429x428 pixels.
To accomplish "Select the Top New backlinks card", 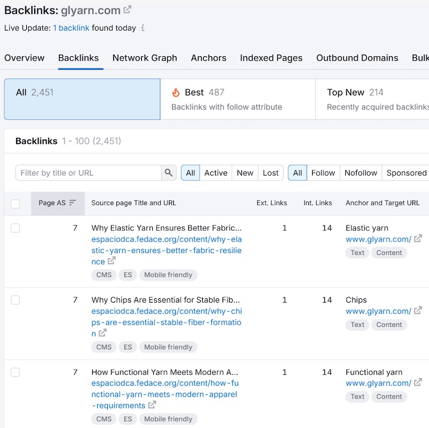I will tap(375, 99).
